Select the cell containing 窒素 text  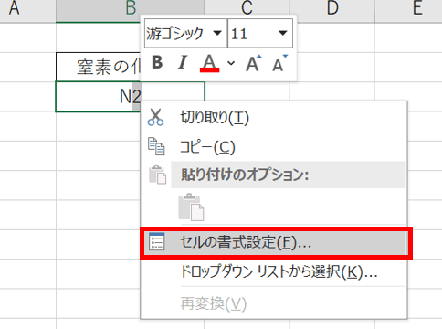[99, 67]
